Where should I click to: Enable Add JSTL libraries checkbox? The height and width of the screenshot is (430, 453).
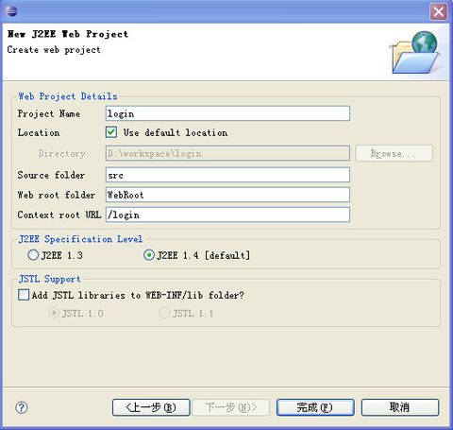24,295
